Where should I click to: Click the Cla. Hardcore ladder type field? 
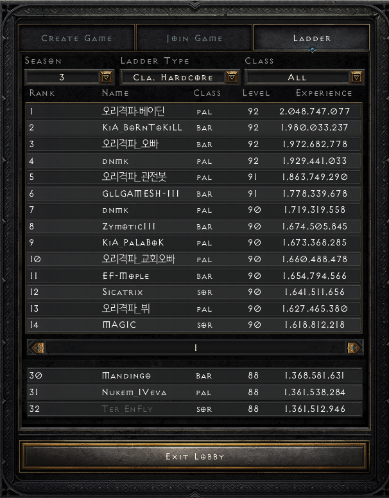point(173,77)
